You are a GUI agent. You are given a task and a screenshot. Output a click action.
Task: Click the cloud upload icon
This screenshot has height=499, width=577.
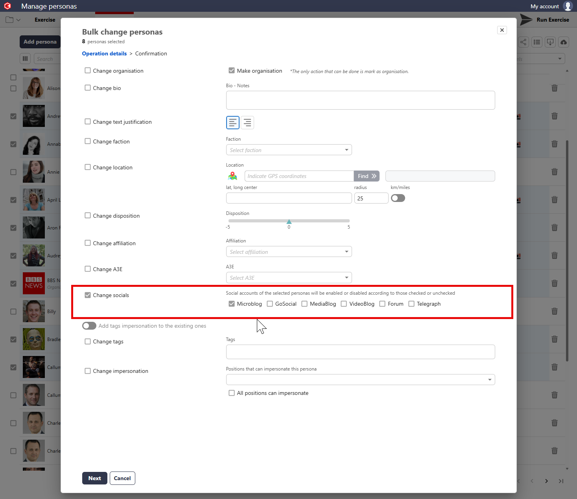(563, 42)
